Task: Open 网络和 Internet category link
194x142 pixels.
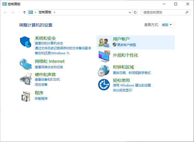Action: coord(50,61)
